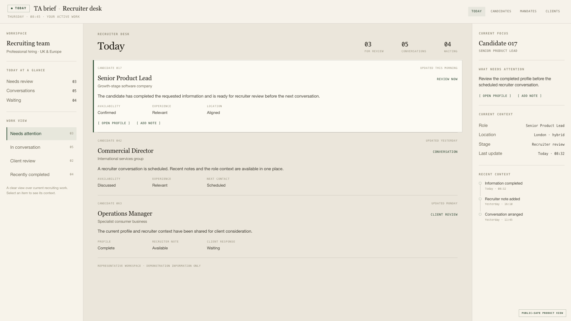Screen dimensions: 571x321
Task: Click the London · hybrid location value
Action: tap(549, 135)
